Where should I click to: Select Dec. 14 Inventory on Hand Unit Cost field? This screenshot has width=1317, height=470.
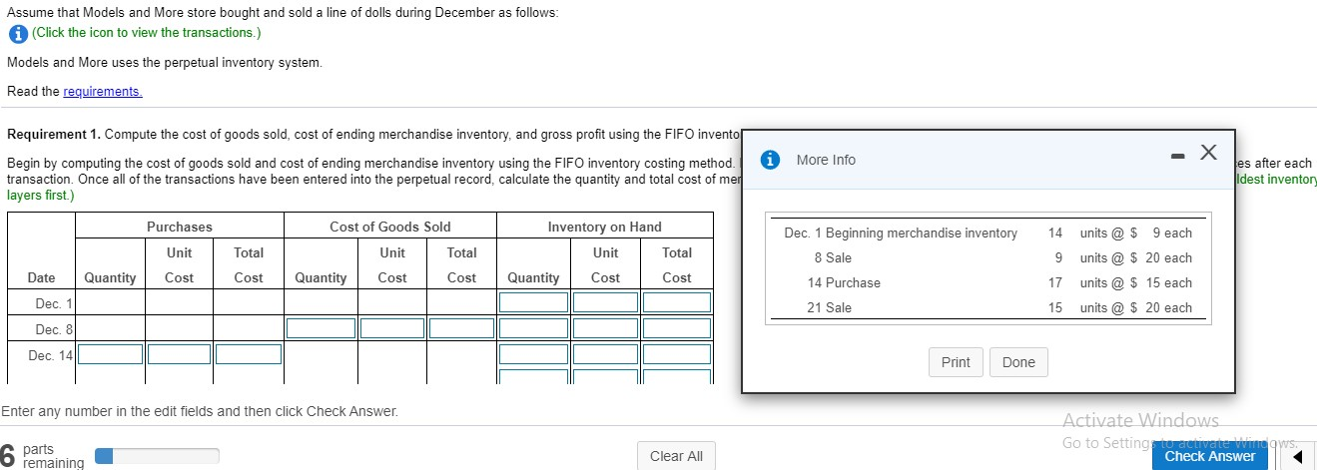tap(605, 354)
